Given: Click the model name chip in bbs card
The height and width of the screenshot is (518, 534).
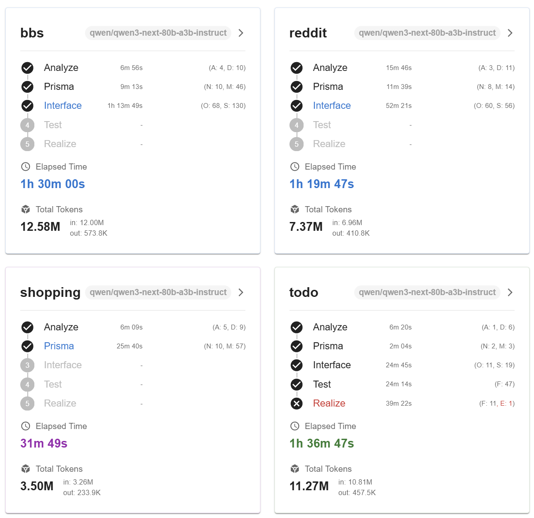Looking at the screenshot, I should tap(158, 33).
